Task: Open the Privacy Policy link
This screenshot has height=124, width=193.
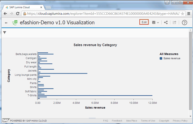Action: pyautogui.click(x=180, y=121)
